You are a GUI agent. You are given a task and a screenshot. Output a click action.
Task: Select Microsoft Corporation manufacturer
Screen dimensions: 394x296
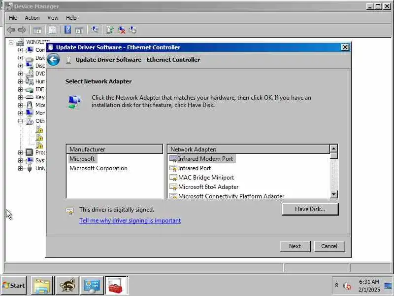[98, 168]
